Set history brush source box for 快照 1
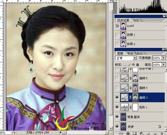Image resolution: width=167 pixels, height=135 pixels. pos(117,35)
